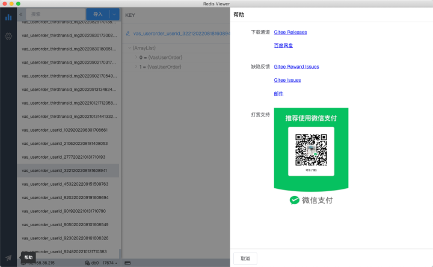The image size is (433, 267).
Task: Select key vas_userorder_userid_8202202209191609694
Action: click(68, 197)
